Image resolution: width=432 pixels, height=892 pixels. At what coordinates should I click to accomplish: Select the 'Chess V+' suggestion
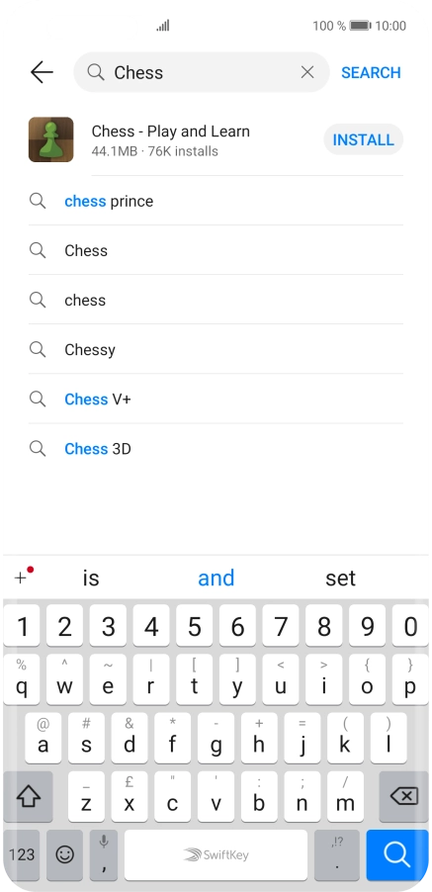click(x=216, y=399)
